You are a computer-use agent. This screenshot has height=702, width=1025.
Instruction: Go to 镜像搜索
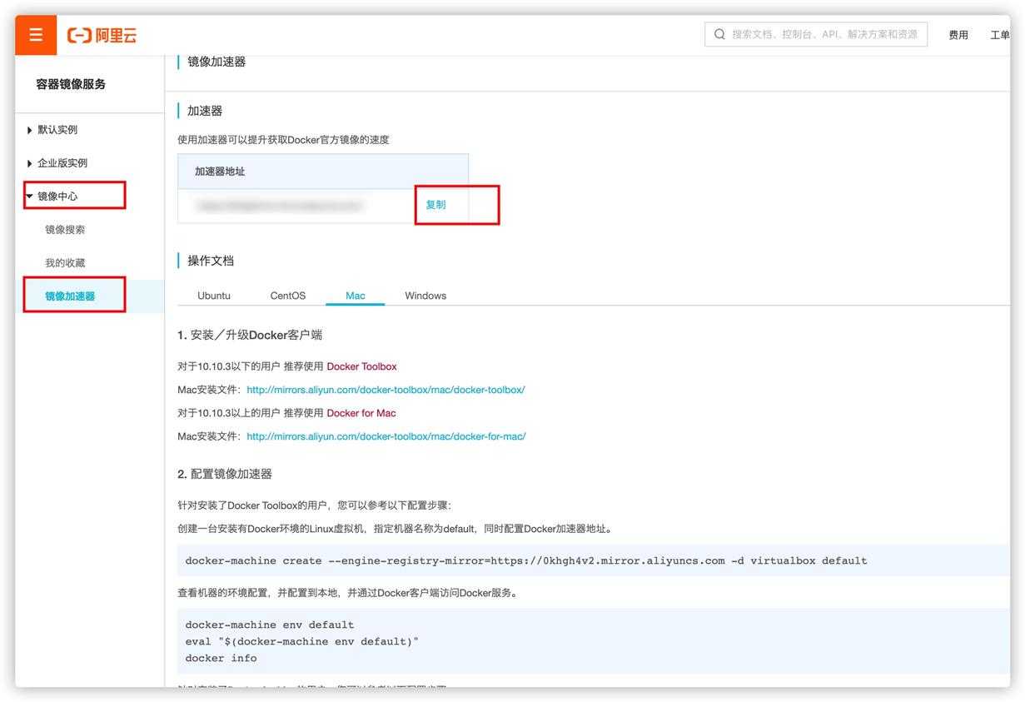65,230
